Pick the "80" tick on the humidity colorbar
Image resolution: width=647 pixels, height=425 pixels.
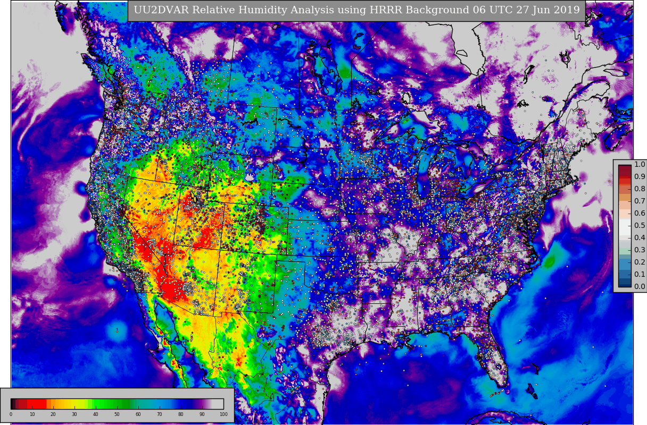(x=181, y=414)
